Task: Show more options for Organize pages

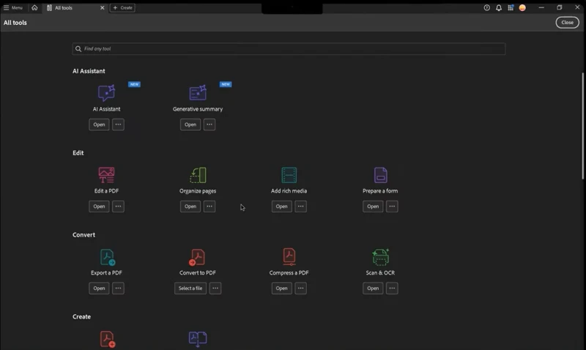Action: tap(209, 206)
